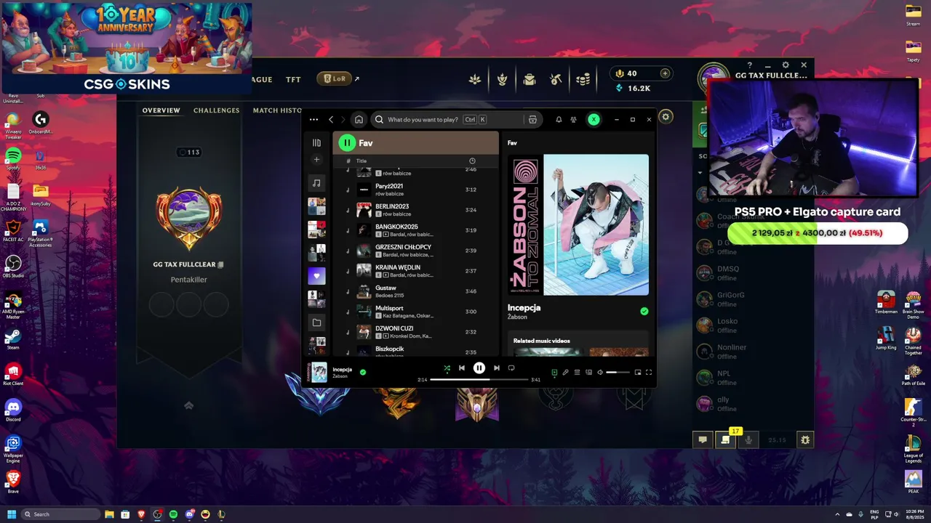Image resolution: width=931 pixels, height=523 pixels.
Task: Open Spotify three-dot menu
Action: 313,120
